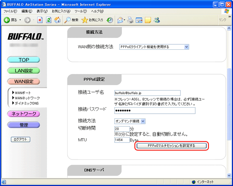The width and height of the screenshot is (233, 186).
Task: Click the 接続ユーザ名 input field
Action: click(x=148, y=93)
